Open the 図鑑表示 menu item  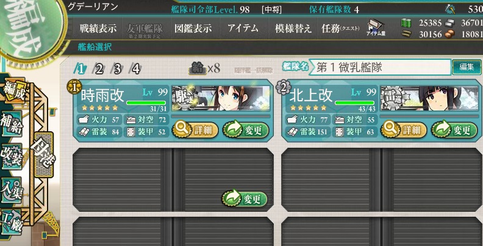coord(193,28)
